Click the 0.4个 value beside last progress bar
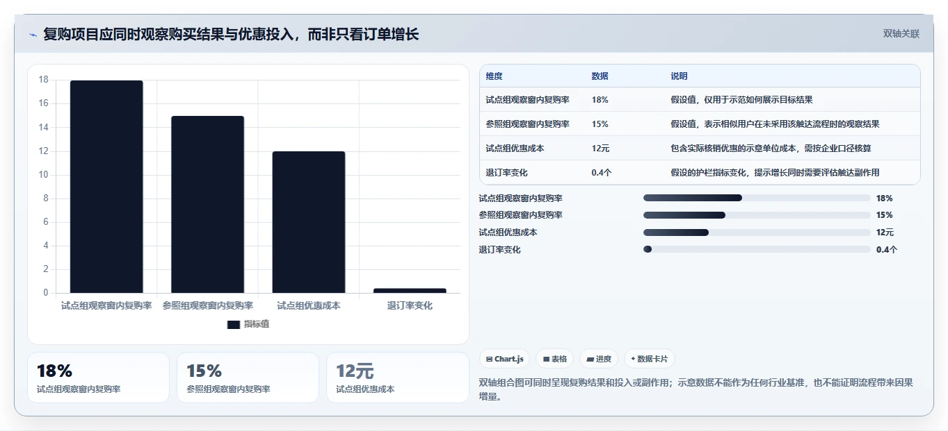The height and width of the screenshot is (431, 948). (887, 250)
